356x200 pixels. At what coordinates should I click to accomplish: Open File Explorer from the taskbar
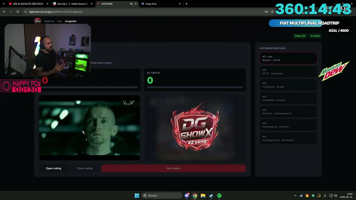pos(203,196)
